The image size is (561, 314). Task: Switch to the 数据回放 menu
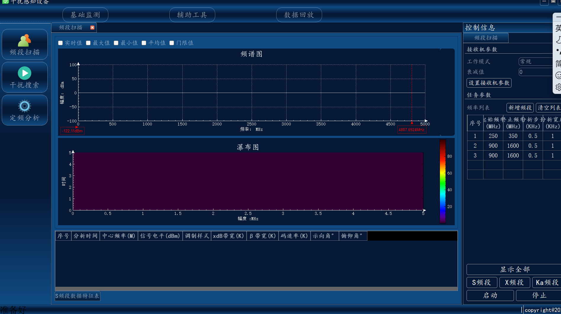(299, 15)
